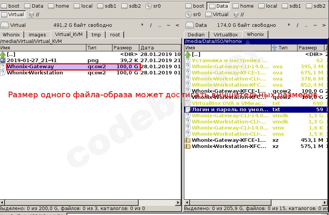Switch right panel to home drive
Viewport: 329px width, 215px height.
point(243,6)
